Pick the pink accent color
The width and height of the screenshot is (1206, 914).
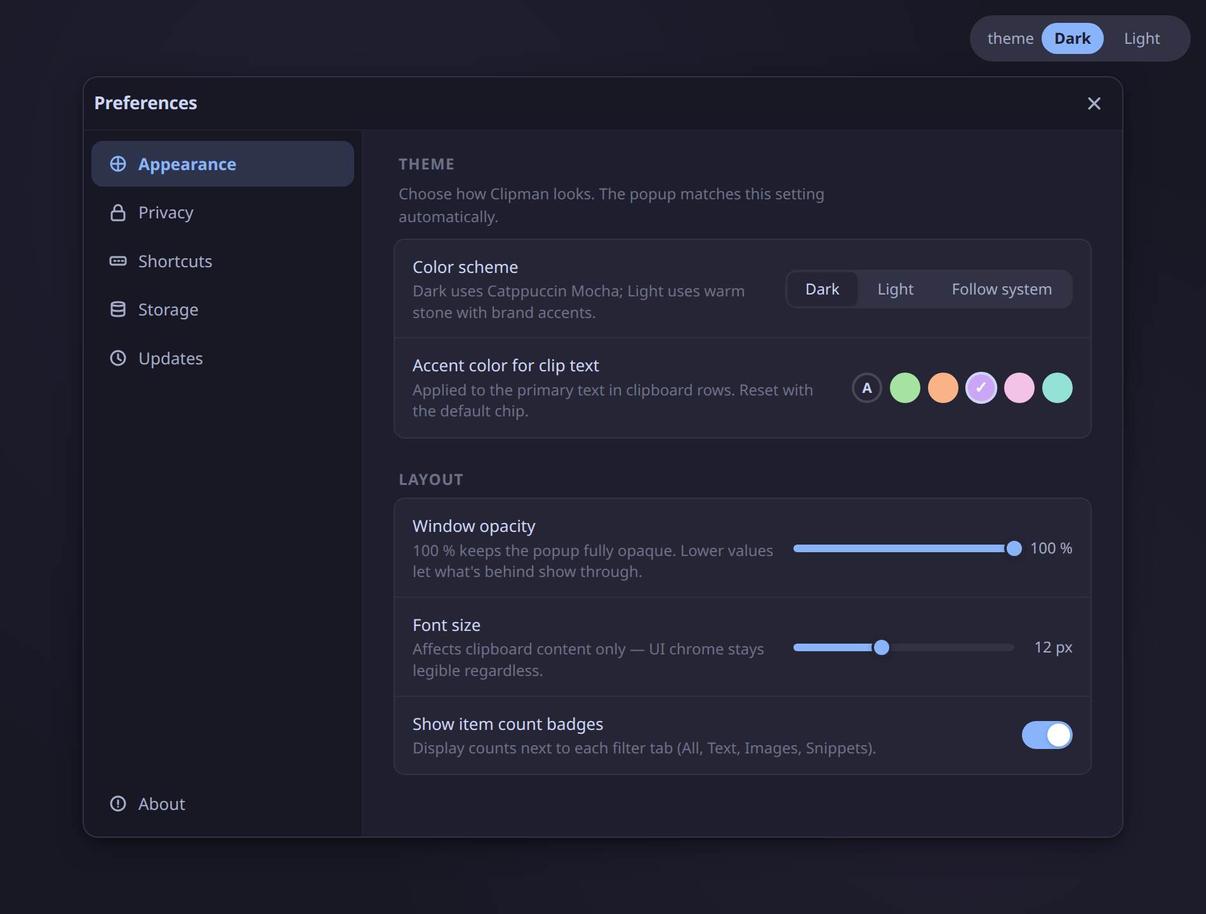pyautogui.click(x=1019, y=388)
